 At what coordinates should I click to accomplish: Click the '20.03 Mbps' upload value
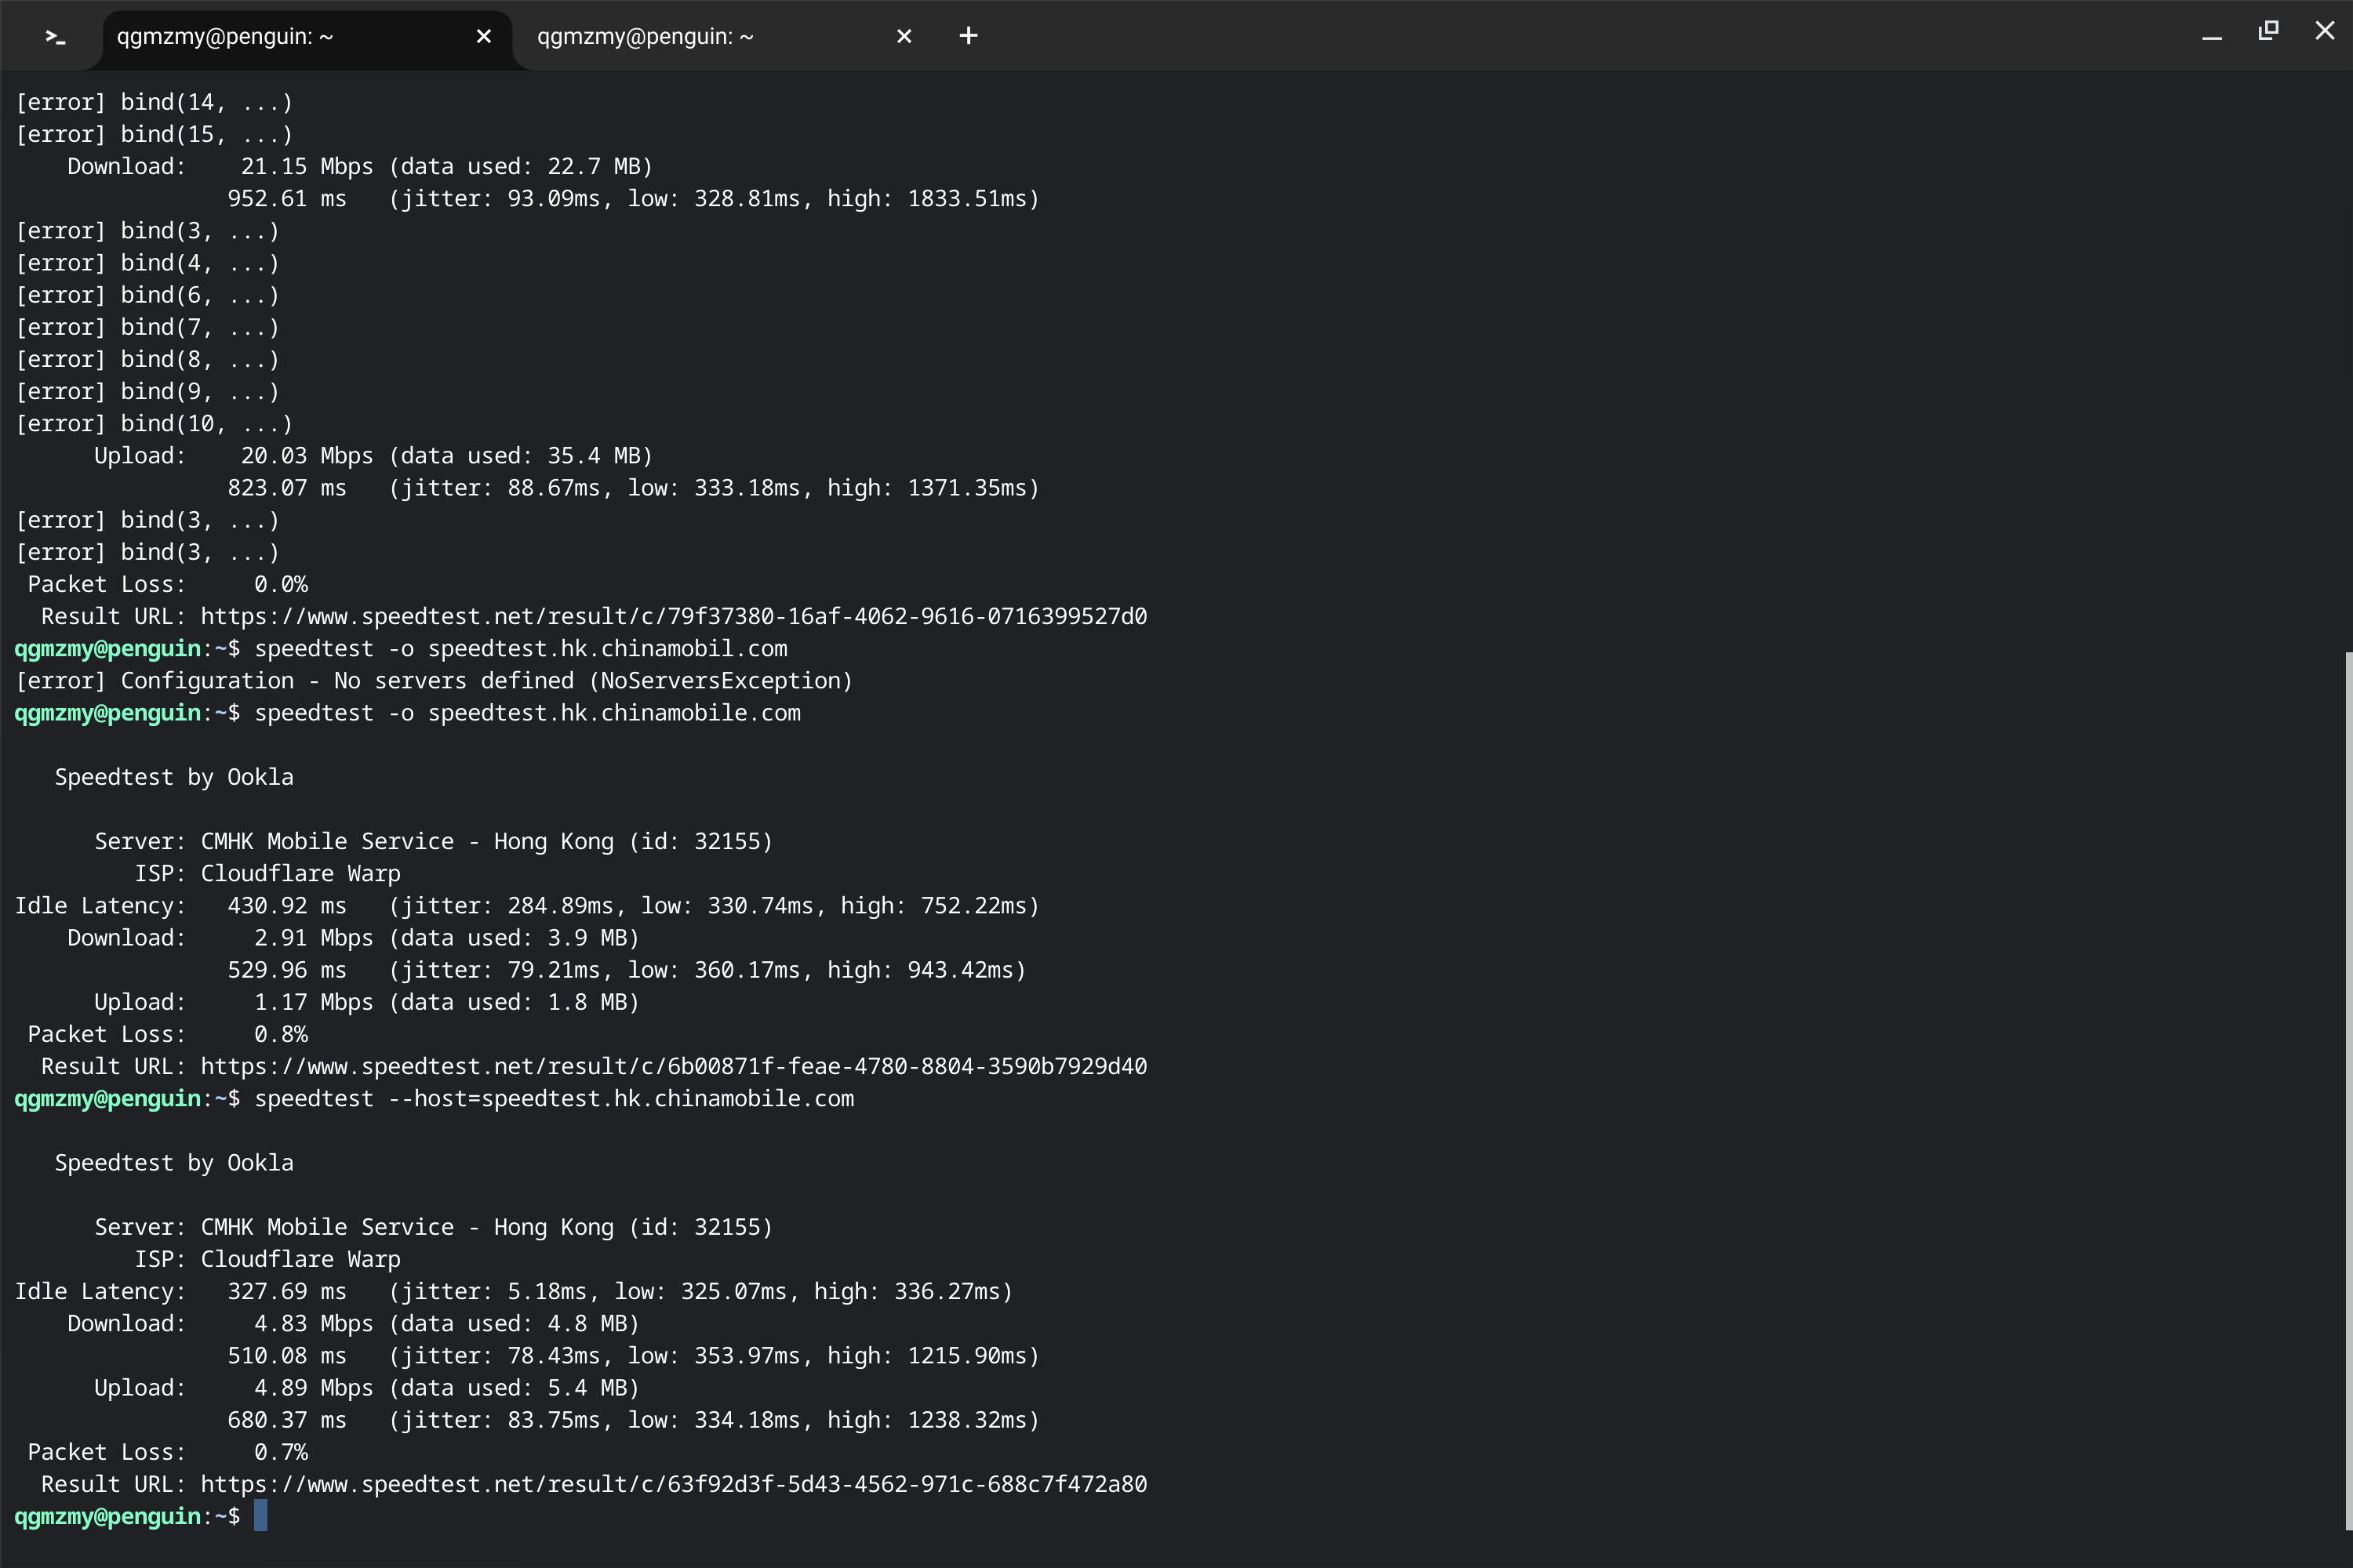pyautogui.click(x=306, y=456)
